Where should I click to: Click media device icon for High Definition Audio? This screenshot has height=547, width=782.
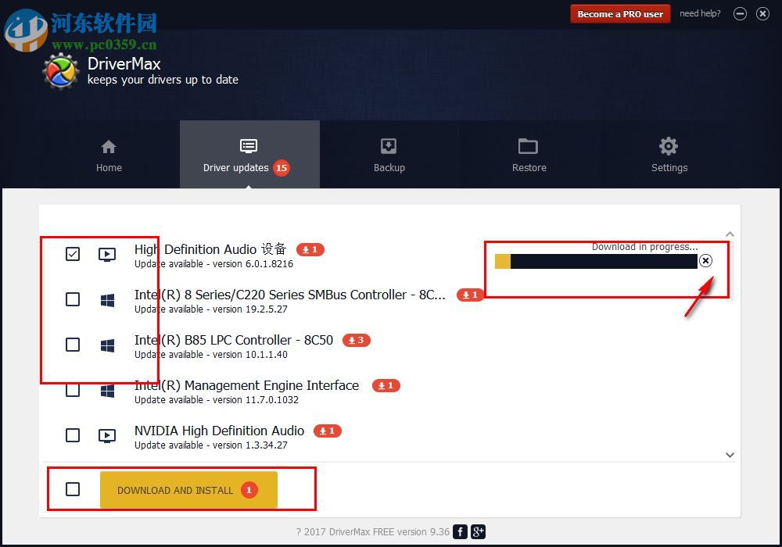[x=107, y=255]
